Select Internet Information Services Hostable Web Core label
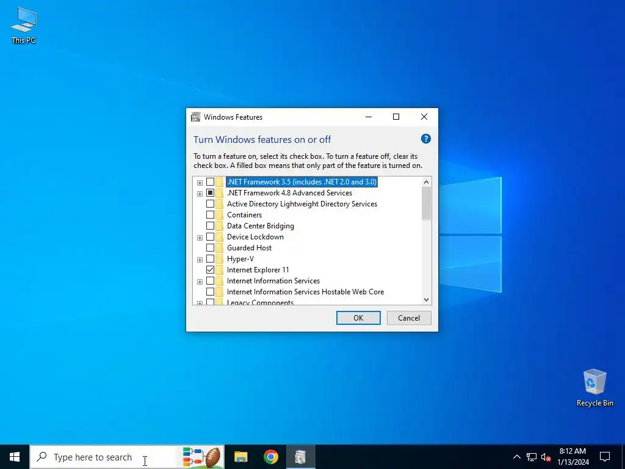 tap(305, 292)
